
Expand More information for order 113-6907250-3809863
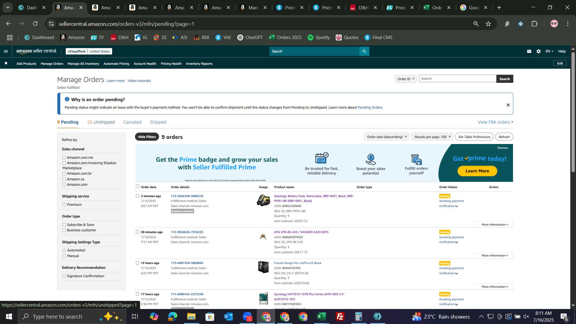pos(494,287)
